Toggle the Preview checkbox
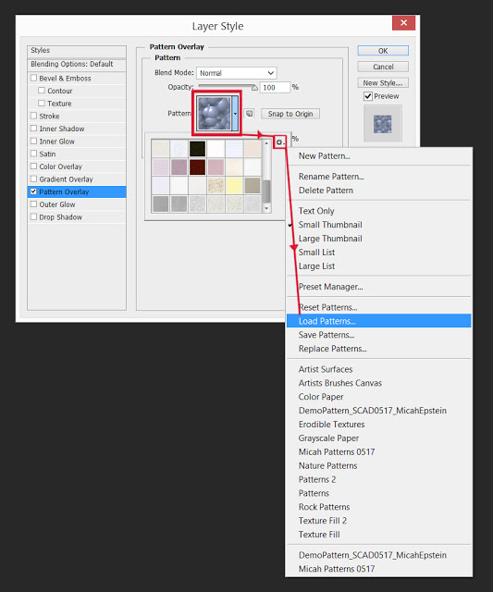The height and width of the screenshot is (592, 493). point(368,96)
